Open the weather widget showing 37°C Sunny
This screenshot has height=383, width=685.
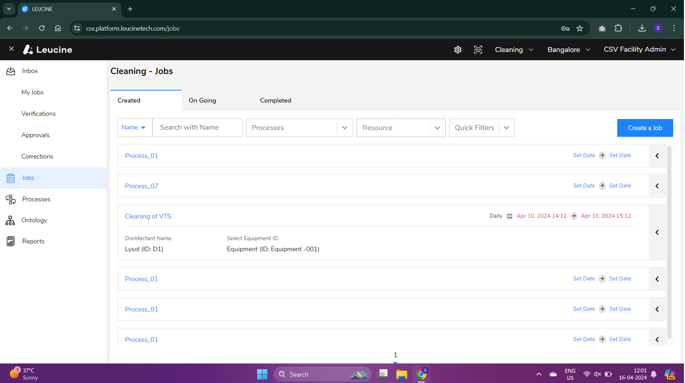click(24, 374)
